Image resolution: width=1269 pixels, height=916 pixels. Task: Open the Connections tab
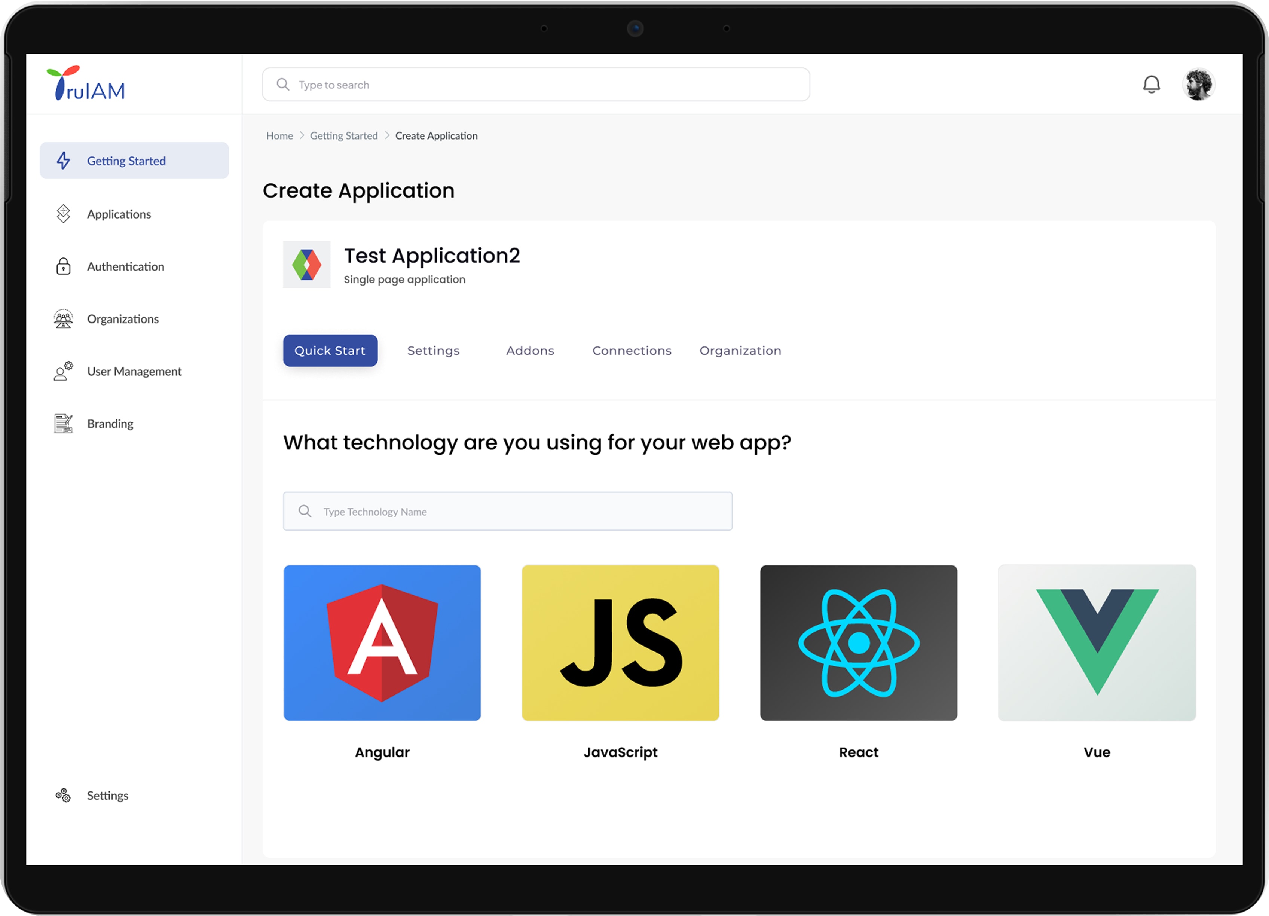click(632, 351)
